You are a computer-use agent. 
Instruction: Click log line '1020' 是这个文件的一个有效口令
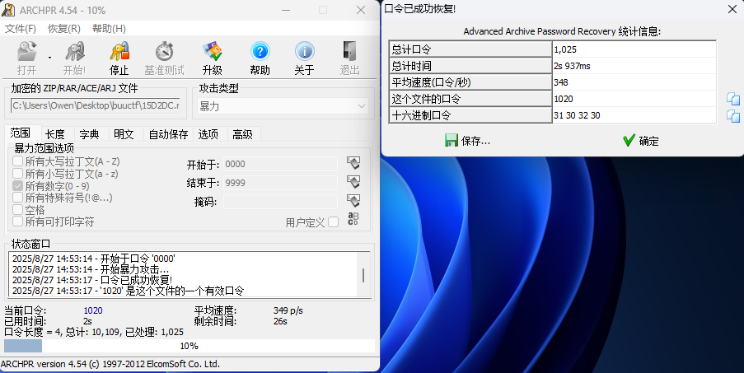[x=128, y=291]
